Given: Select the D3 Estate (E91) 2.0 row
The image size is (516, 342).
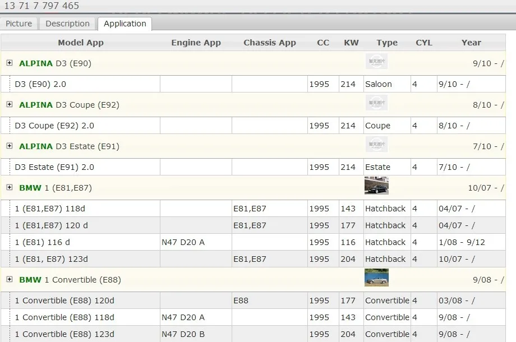Looking at the screenshot, I should click(253, 167).
